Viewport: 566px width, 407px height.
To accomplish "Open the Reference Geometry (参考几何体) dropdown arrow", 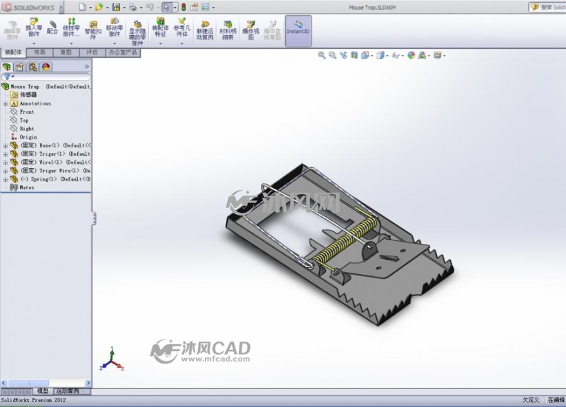I will [x=182, y=43].
